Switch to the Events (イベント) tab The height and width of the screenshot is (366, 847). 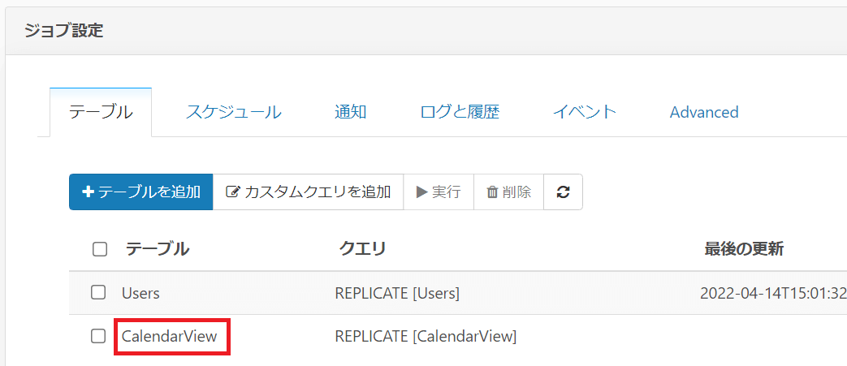(584, 112)
